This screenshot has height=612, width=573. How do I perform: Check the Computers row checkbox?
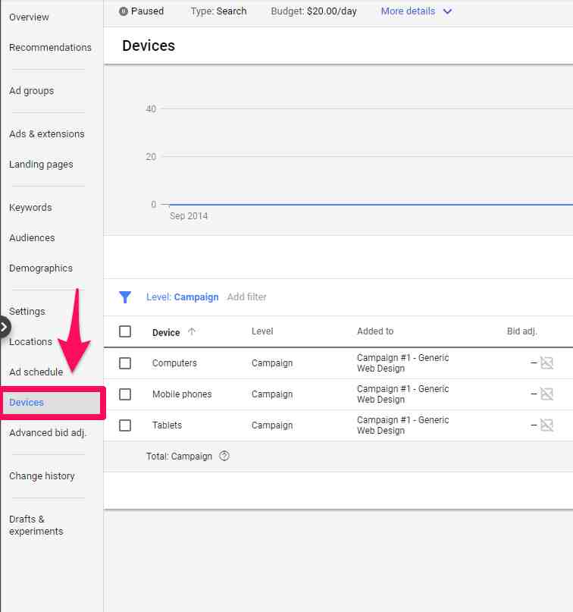(125, 363)
